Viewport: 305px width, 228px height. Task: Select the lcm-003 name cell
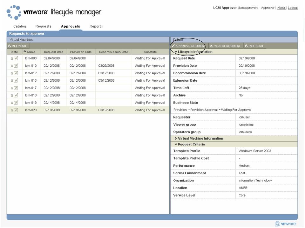(31, 58)
